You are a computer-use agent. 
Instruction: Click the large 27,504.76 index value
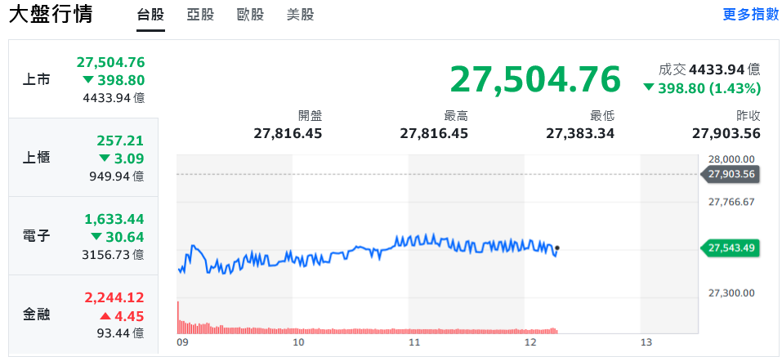[535, 79]
